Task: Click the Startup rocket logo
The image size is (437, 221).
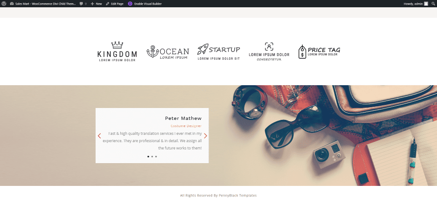Action: pyautogui.click(x=219, y=52)
